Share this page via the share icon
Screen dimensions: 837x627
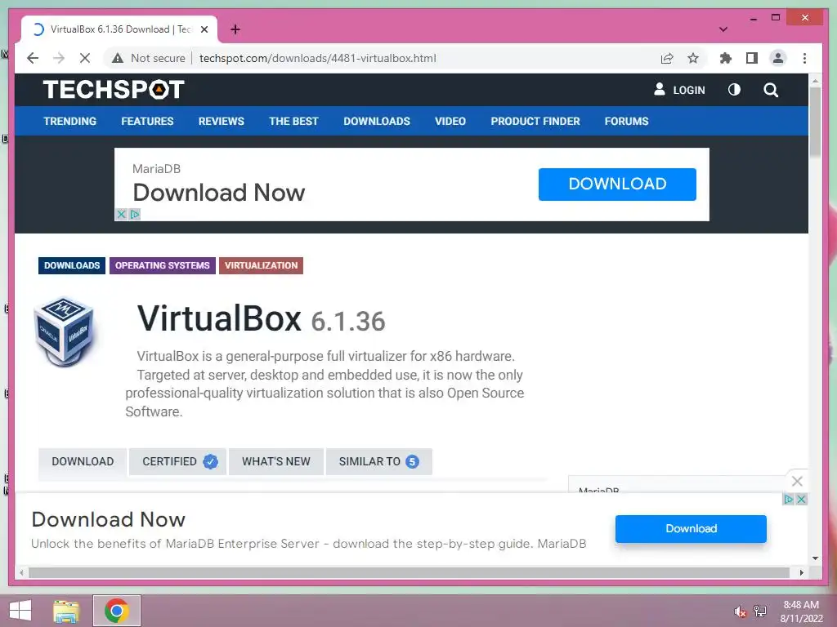point(667,58)
